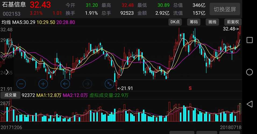
Task: Tap the red S sell marker
Action: point(190,88)
